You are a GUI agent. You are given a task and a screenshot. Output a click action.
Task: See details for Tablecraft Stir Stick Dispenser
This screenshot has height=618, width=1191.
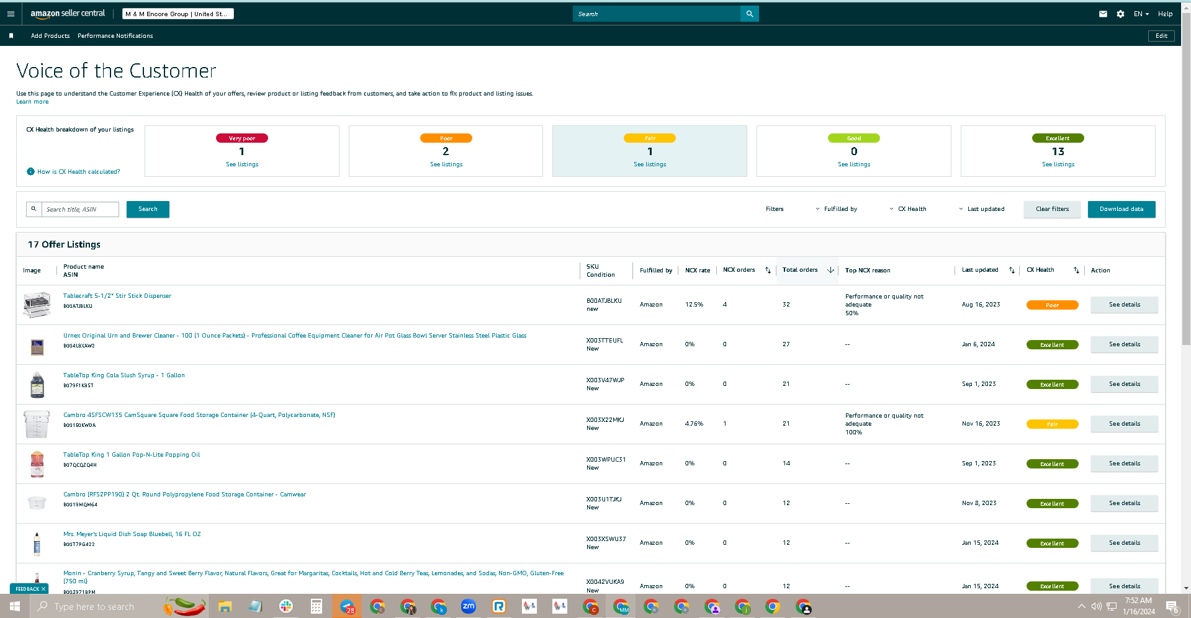click(1124, 305)
